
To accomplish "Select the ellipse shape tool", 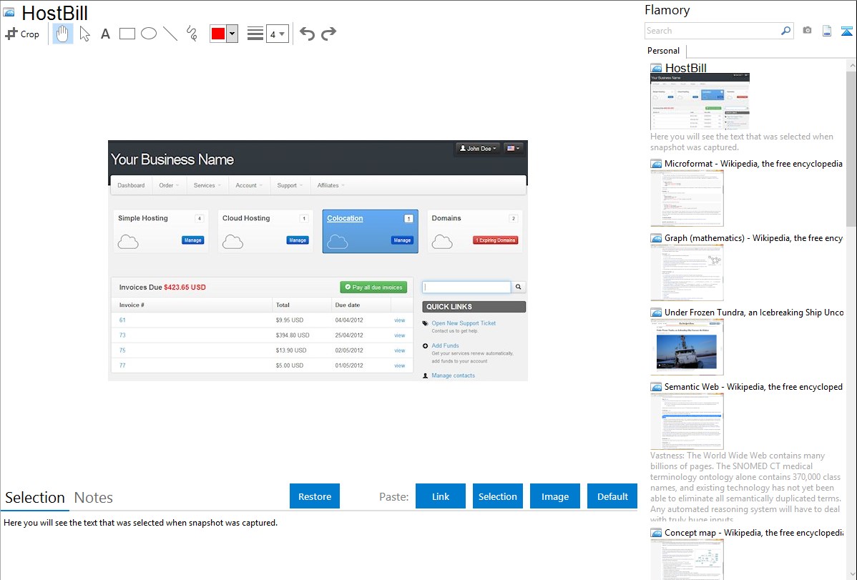I will click(149, 34).
